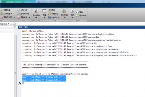Expand the 清除工作区 dropdown arrow
This screenshot has height=97, width=145.
coord(14,17)
